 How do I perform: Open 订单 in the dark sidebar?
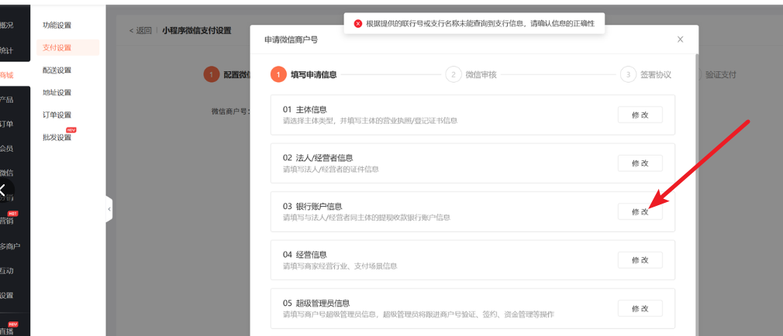[x=6, y=124]
